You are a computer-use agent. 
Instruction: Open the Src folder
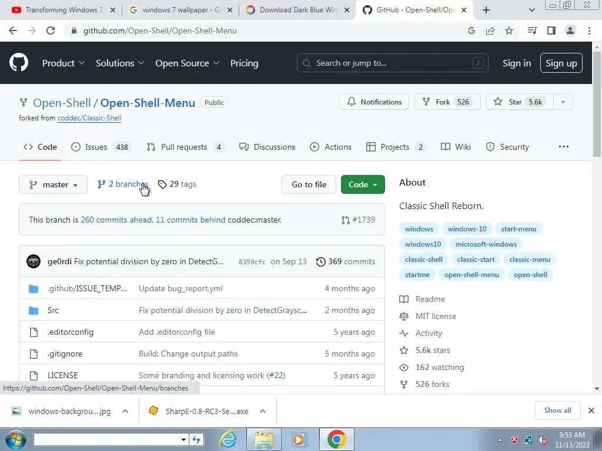tap(53, 310)
